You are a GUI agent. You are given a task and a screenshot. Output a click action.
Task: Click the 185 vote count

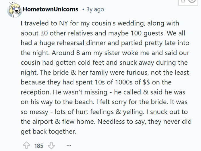coord(39,146)
